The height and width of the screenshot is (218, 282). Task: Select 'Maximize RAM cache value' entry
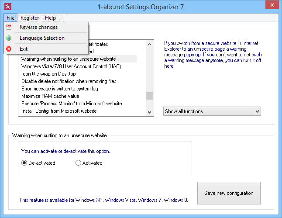50,96
